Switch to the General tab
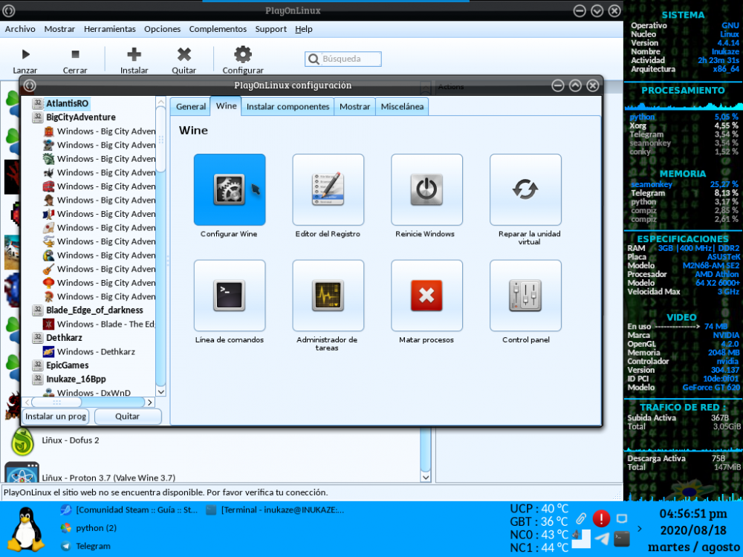743x557 pixels. tap(190, 106)
